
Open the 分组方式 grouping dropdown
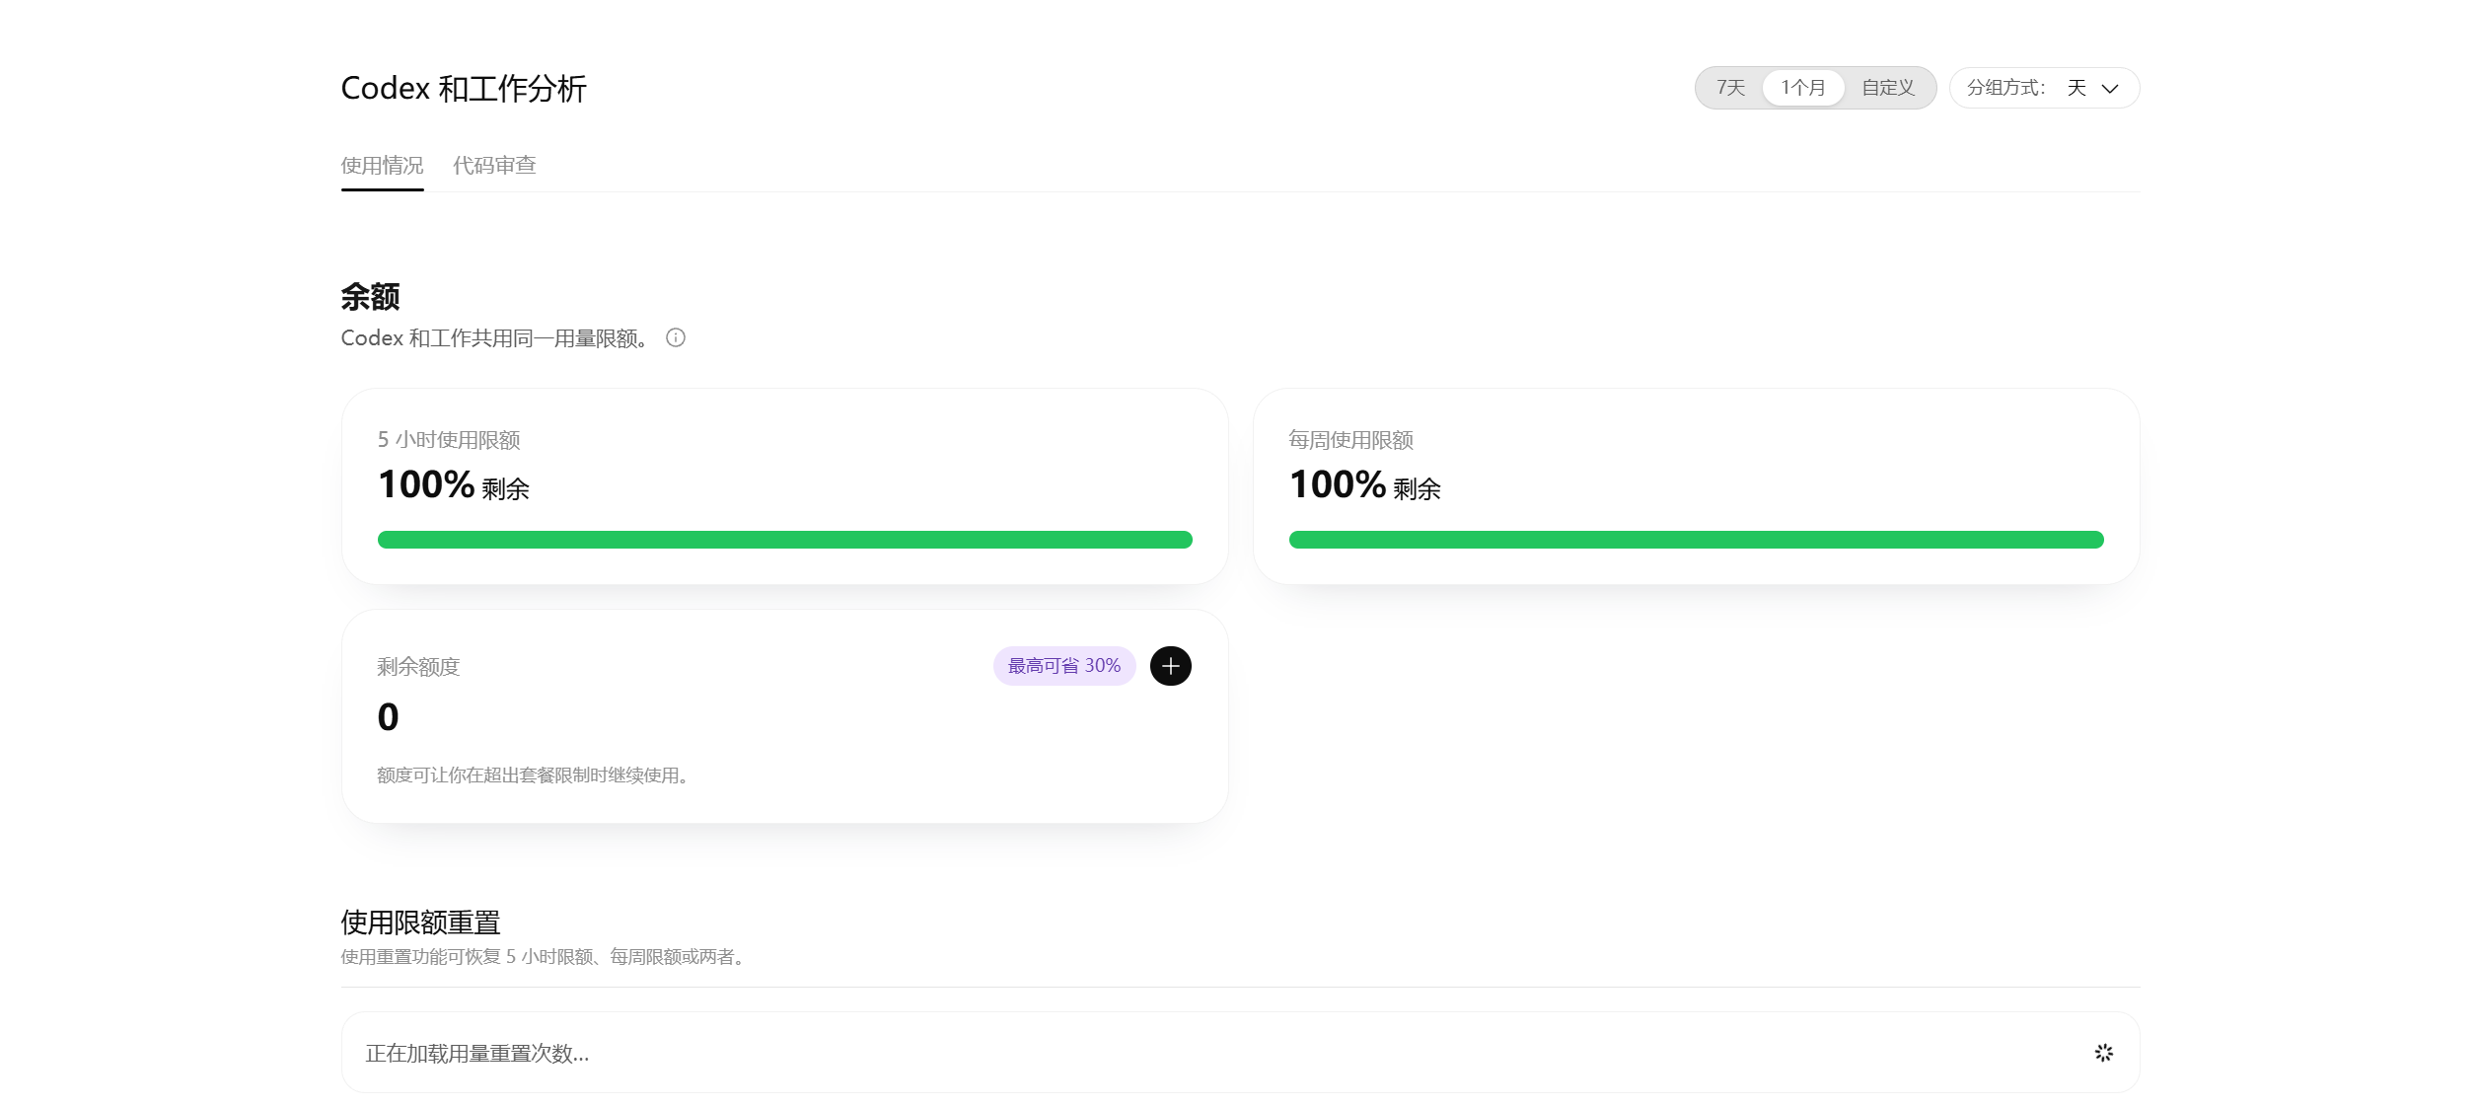click(2044, 88)
